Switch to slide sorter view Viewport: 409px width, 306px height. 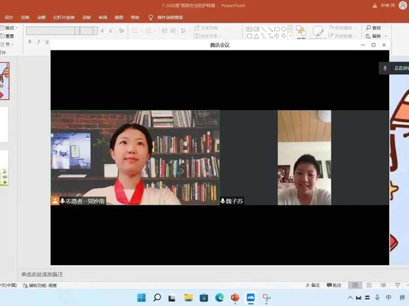click(x=369, y=285)
